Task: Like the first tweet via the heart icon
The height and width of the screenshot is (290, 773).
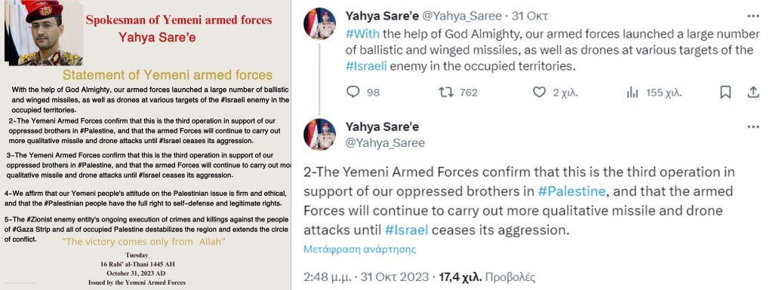Action: click(539, 92)
